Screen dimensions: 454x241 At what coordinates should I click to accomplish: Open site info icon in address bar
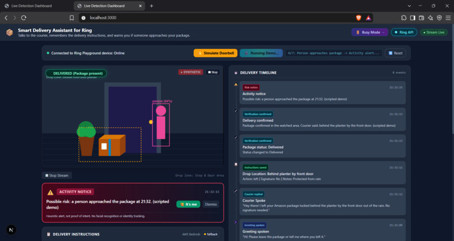coord(83,17)
